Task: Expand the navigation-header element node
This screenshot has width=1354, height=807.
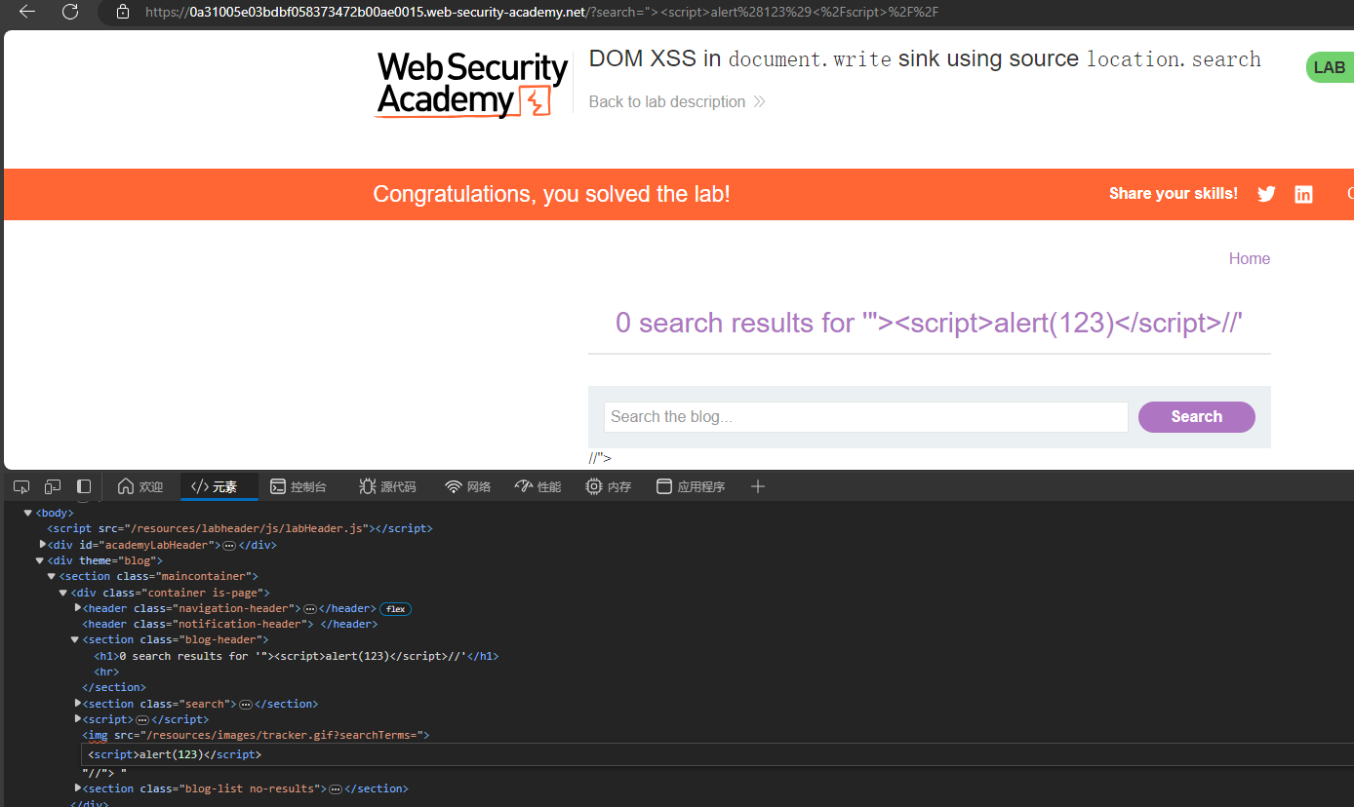Action: 78,607
